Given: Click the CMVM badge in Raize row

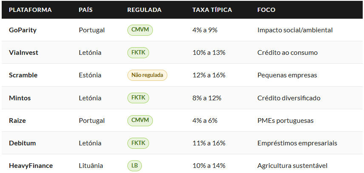Looking at the screenshot, I should point(140,121).
